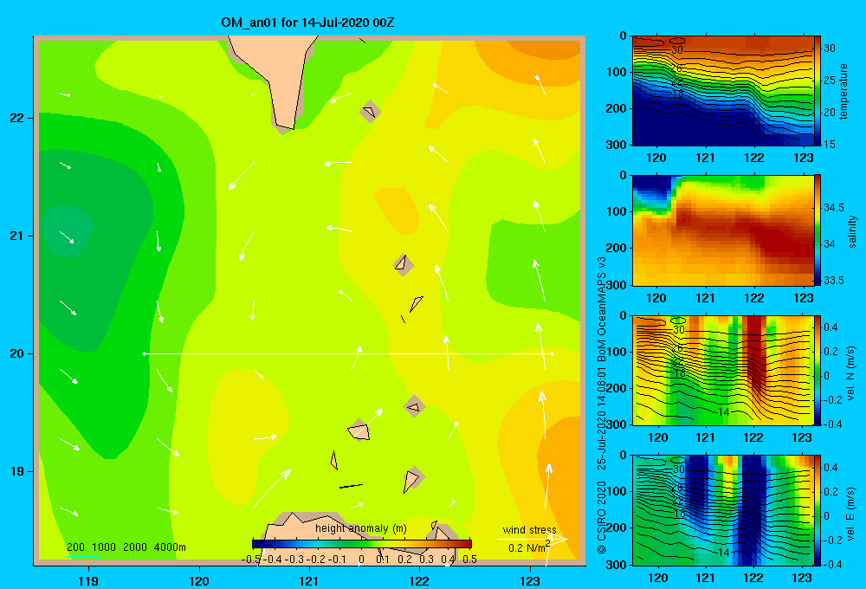Viewport: 866px width, 589px height.
Task: Click the salinity color scale bar
Action: point(818,230)
